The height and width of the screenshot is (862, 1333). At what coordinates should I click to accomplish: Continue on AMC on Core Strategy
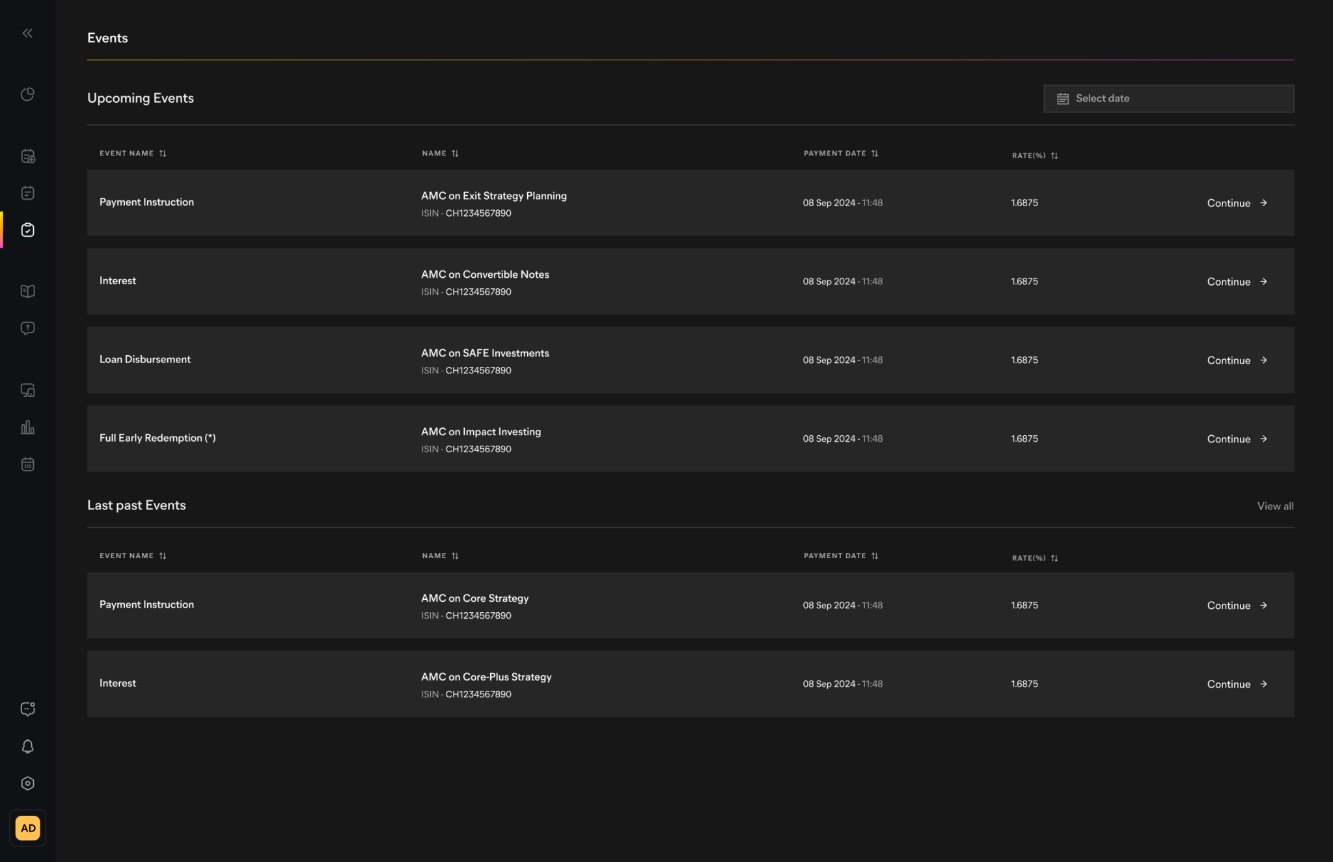(x=1237, y=606)
